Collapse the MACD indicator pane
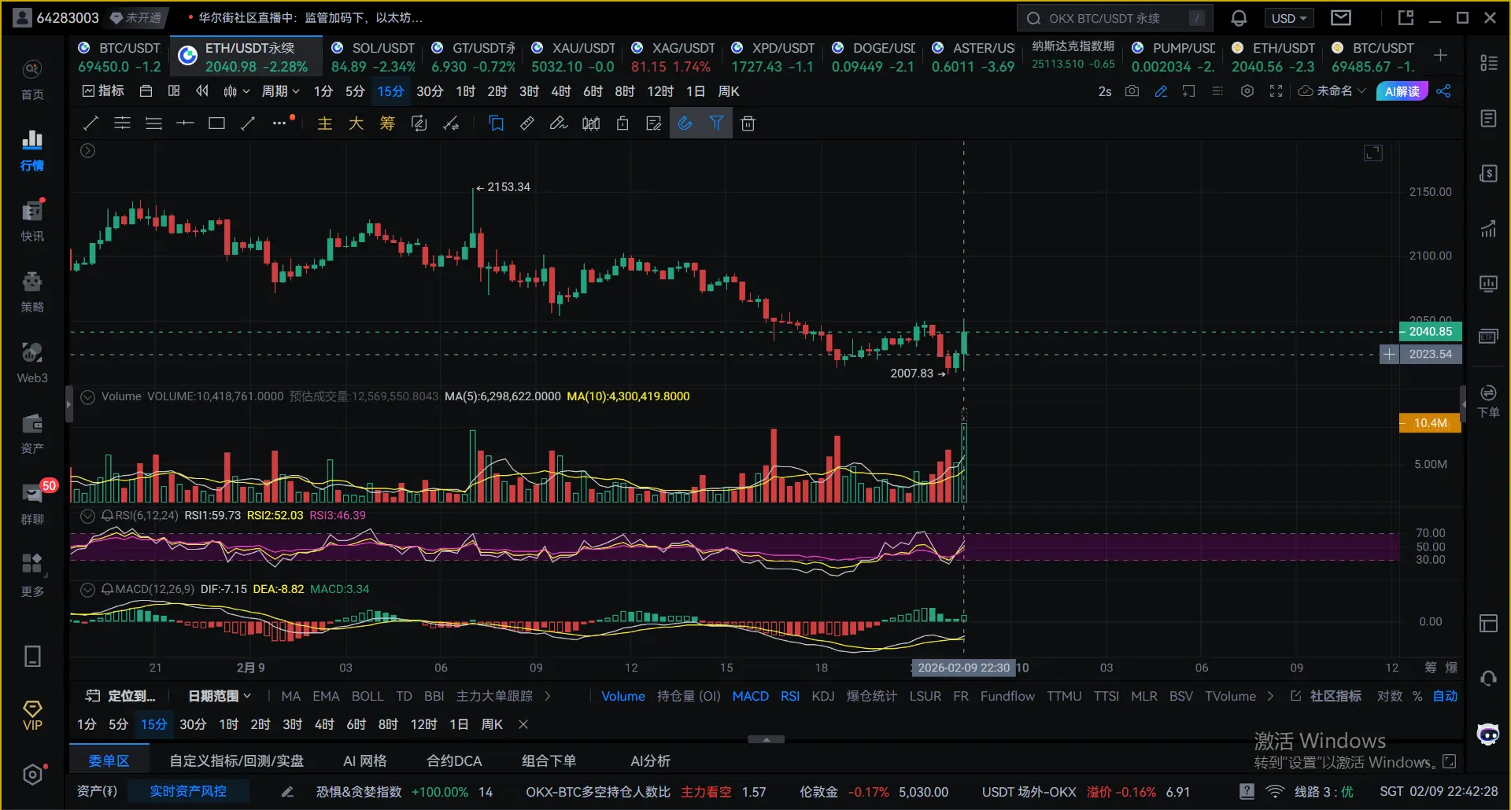The image size is (1511, 810). 88,590
